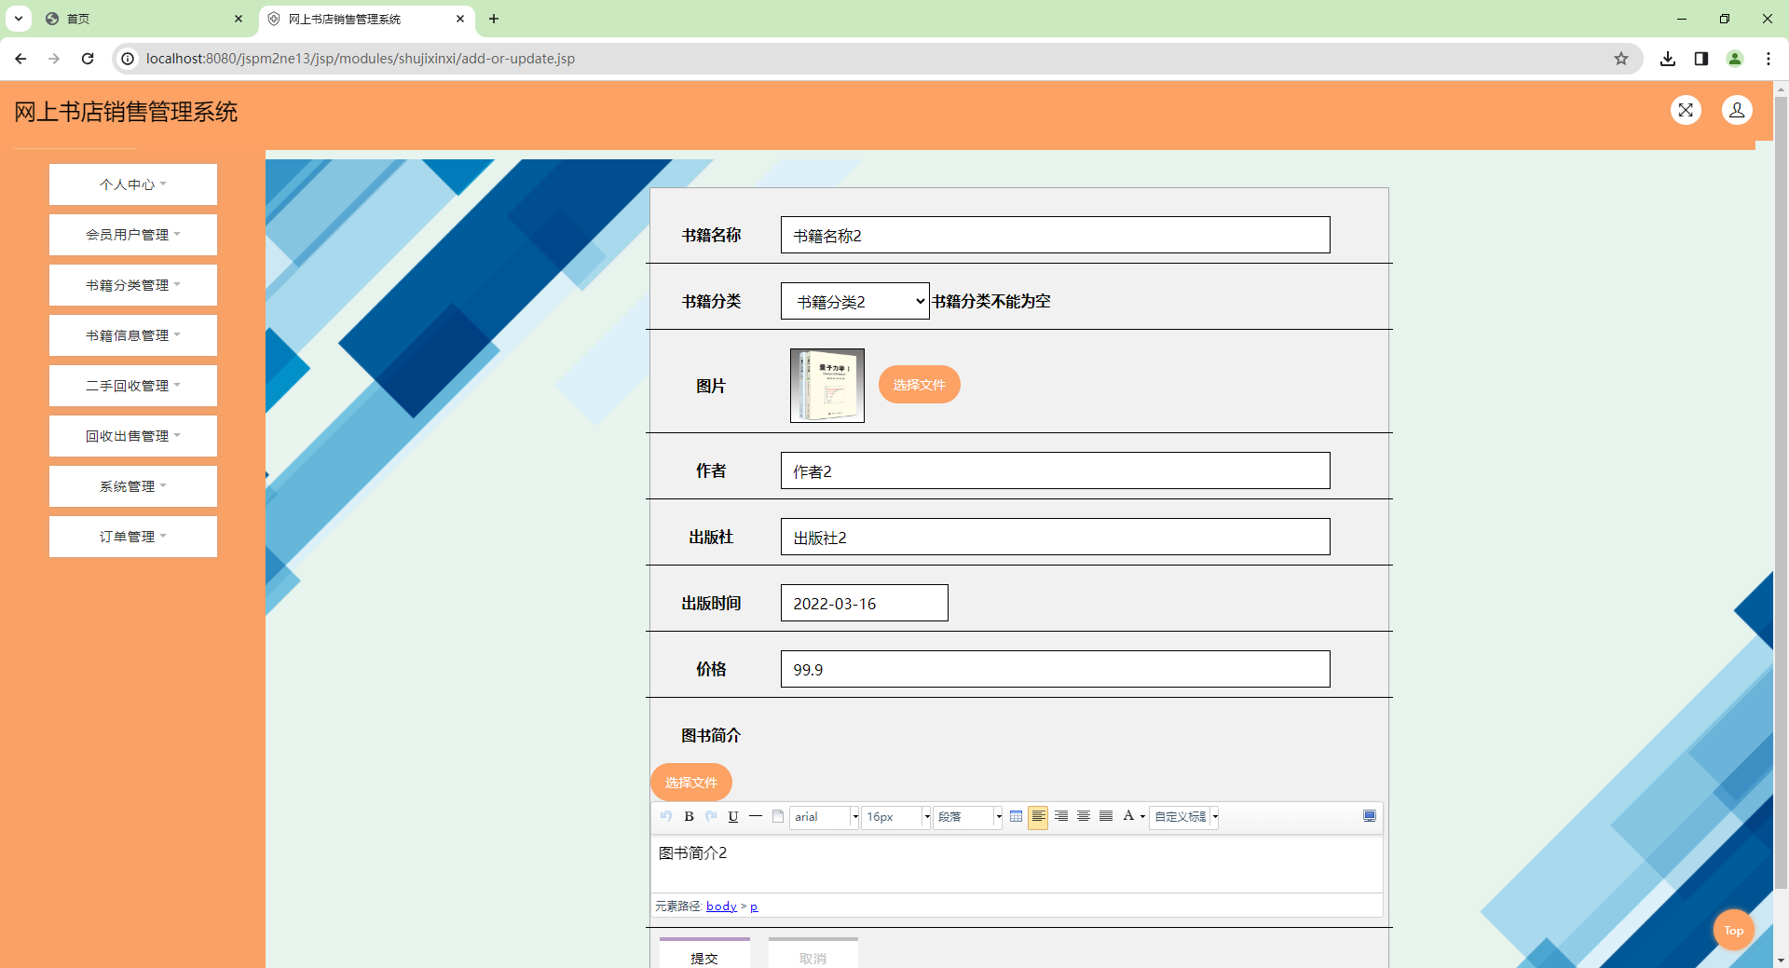Open the 书籍分类 dropdown
Image resolution: width=1789 pixels, height=968 pixels.
(854, 300)
